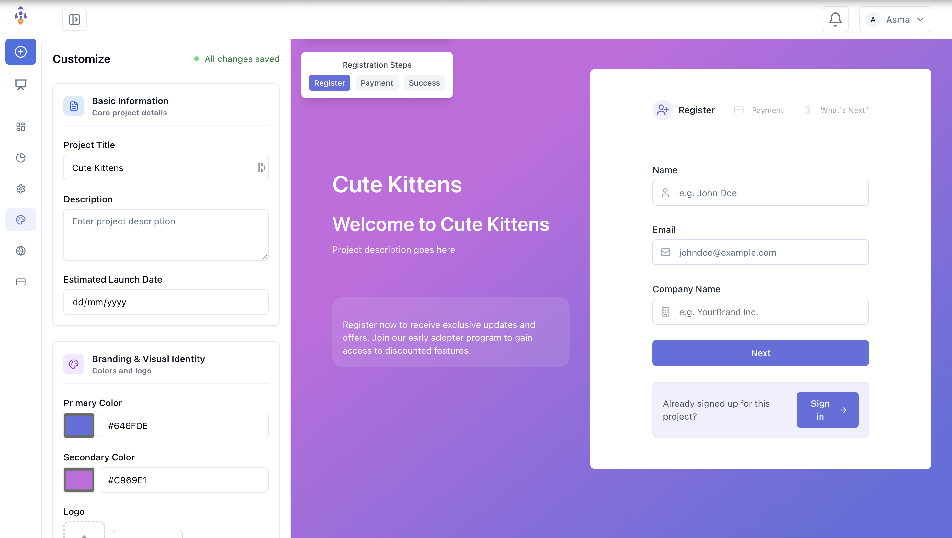Click the Logo upload placeholder box

(x=84, y=530)
